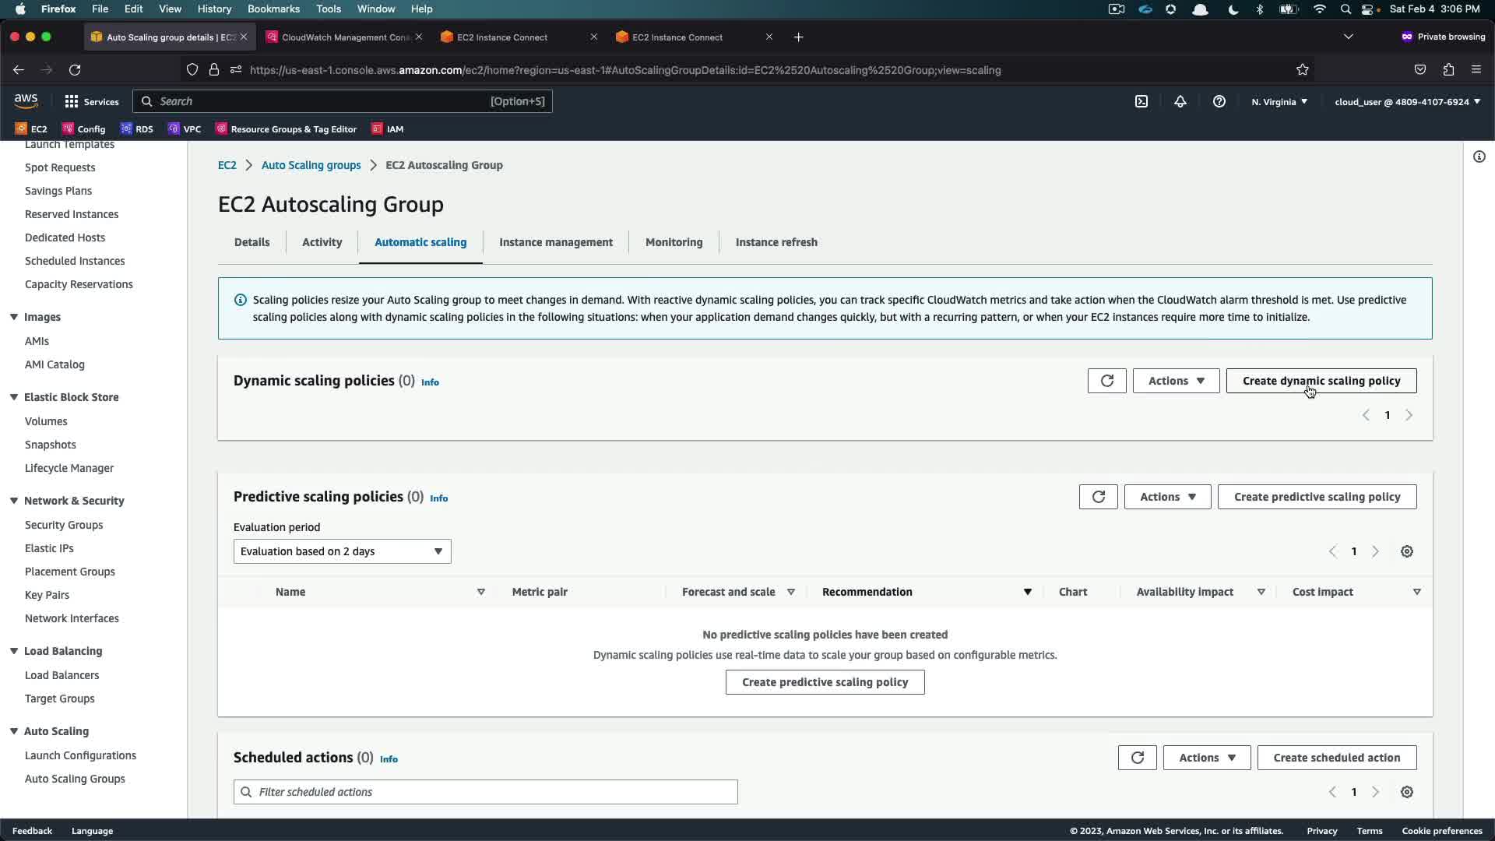Refresh the Predictive scaling policies list

tap(1098, 497)
